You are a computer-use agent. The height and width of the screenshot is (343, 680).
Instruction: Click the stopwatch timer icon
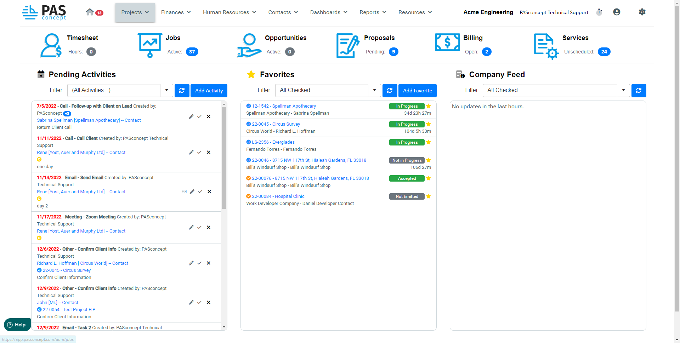pyautogui.click(x=599, y=12)
